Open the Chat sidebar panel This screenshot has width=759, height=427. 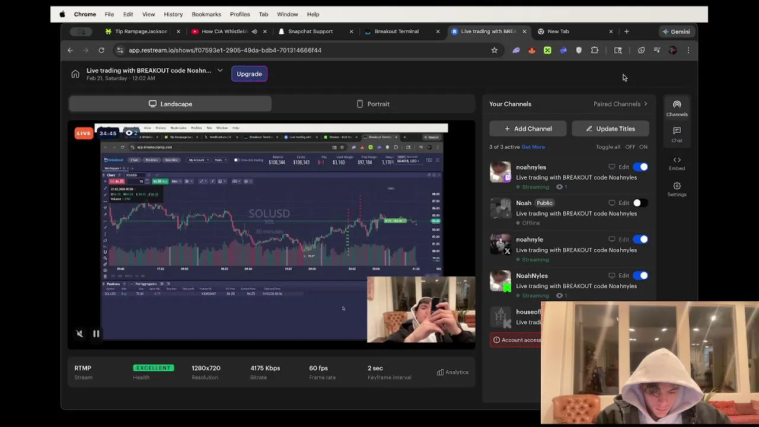tap(677, 135)
